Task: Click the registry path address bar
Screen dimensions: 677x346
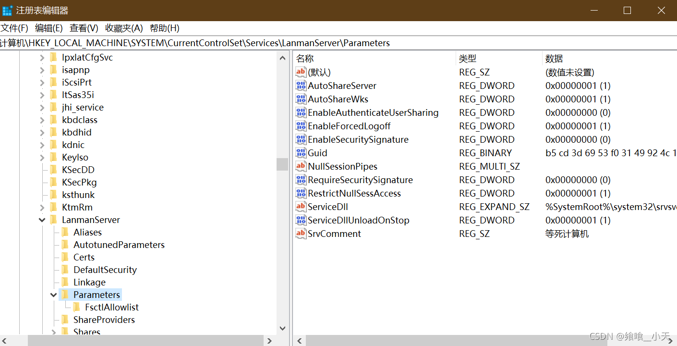Action: (x=338, y=43)
